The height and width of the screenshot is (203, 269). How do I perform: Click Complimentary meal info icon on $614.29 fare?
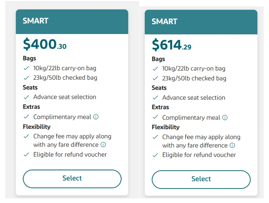click(225, 118)
